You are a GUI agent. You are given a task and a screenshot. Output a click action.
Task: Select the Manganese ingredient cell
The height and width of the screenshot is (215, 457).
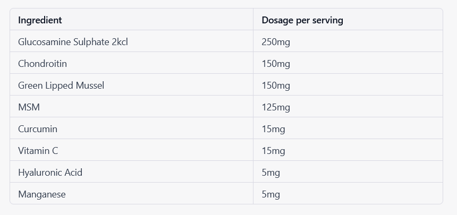tap(131, 193)
